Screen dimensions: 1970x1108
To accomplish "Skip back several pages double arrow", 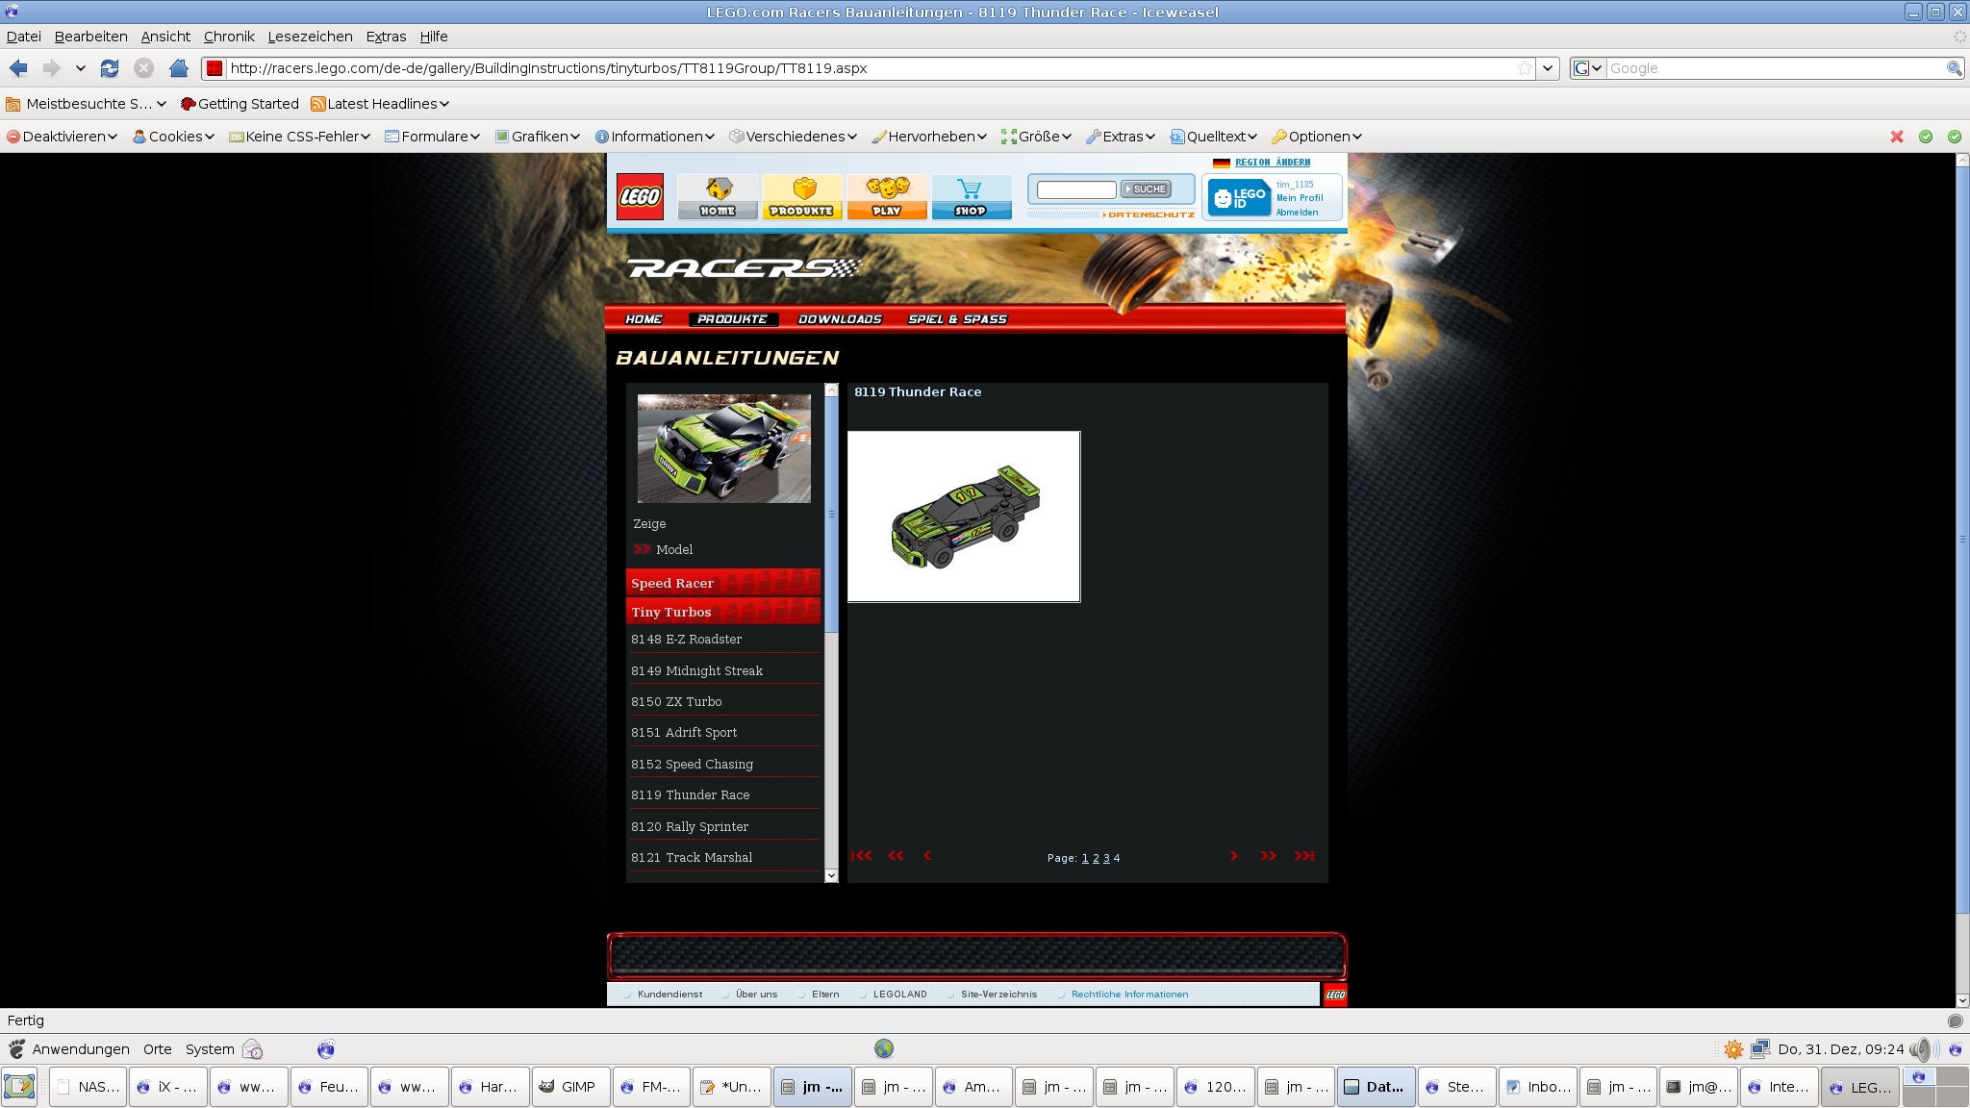I will (896, 856).
